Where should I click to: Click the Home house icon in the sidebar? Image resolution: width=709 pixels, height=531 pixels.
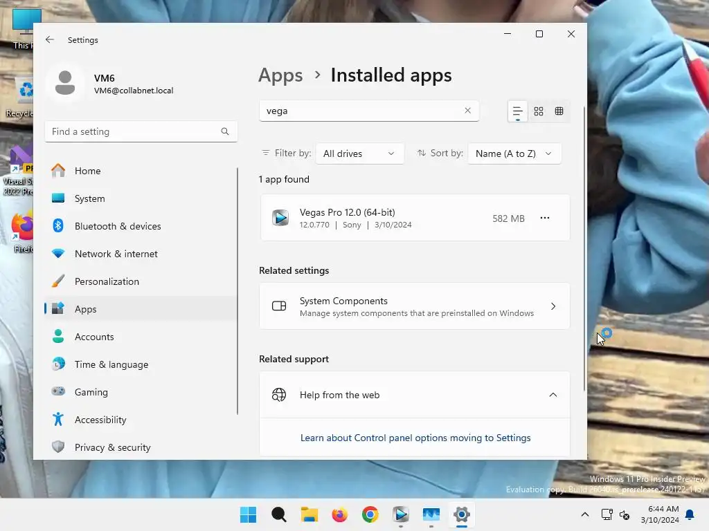pos(58,171)
